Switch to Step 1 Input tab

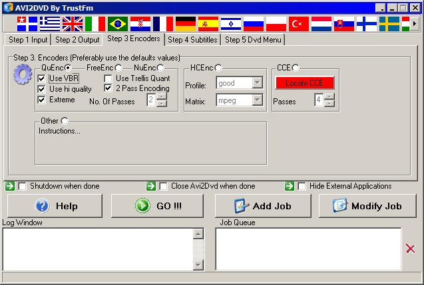28,40
